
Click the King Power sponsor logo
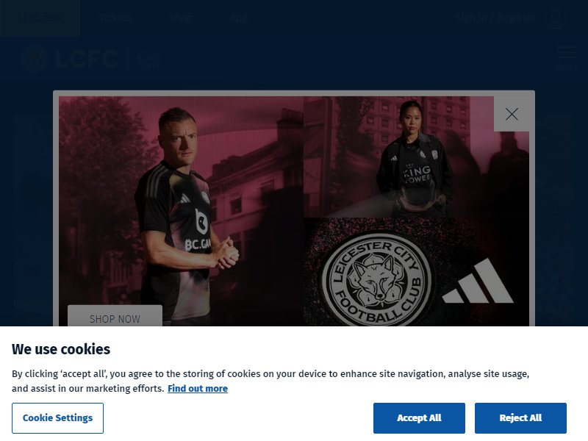click(148, 60)
